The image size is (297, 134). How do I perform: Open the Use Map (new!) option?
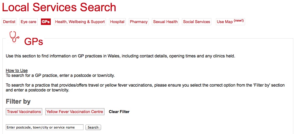230,22
